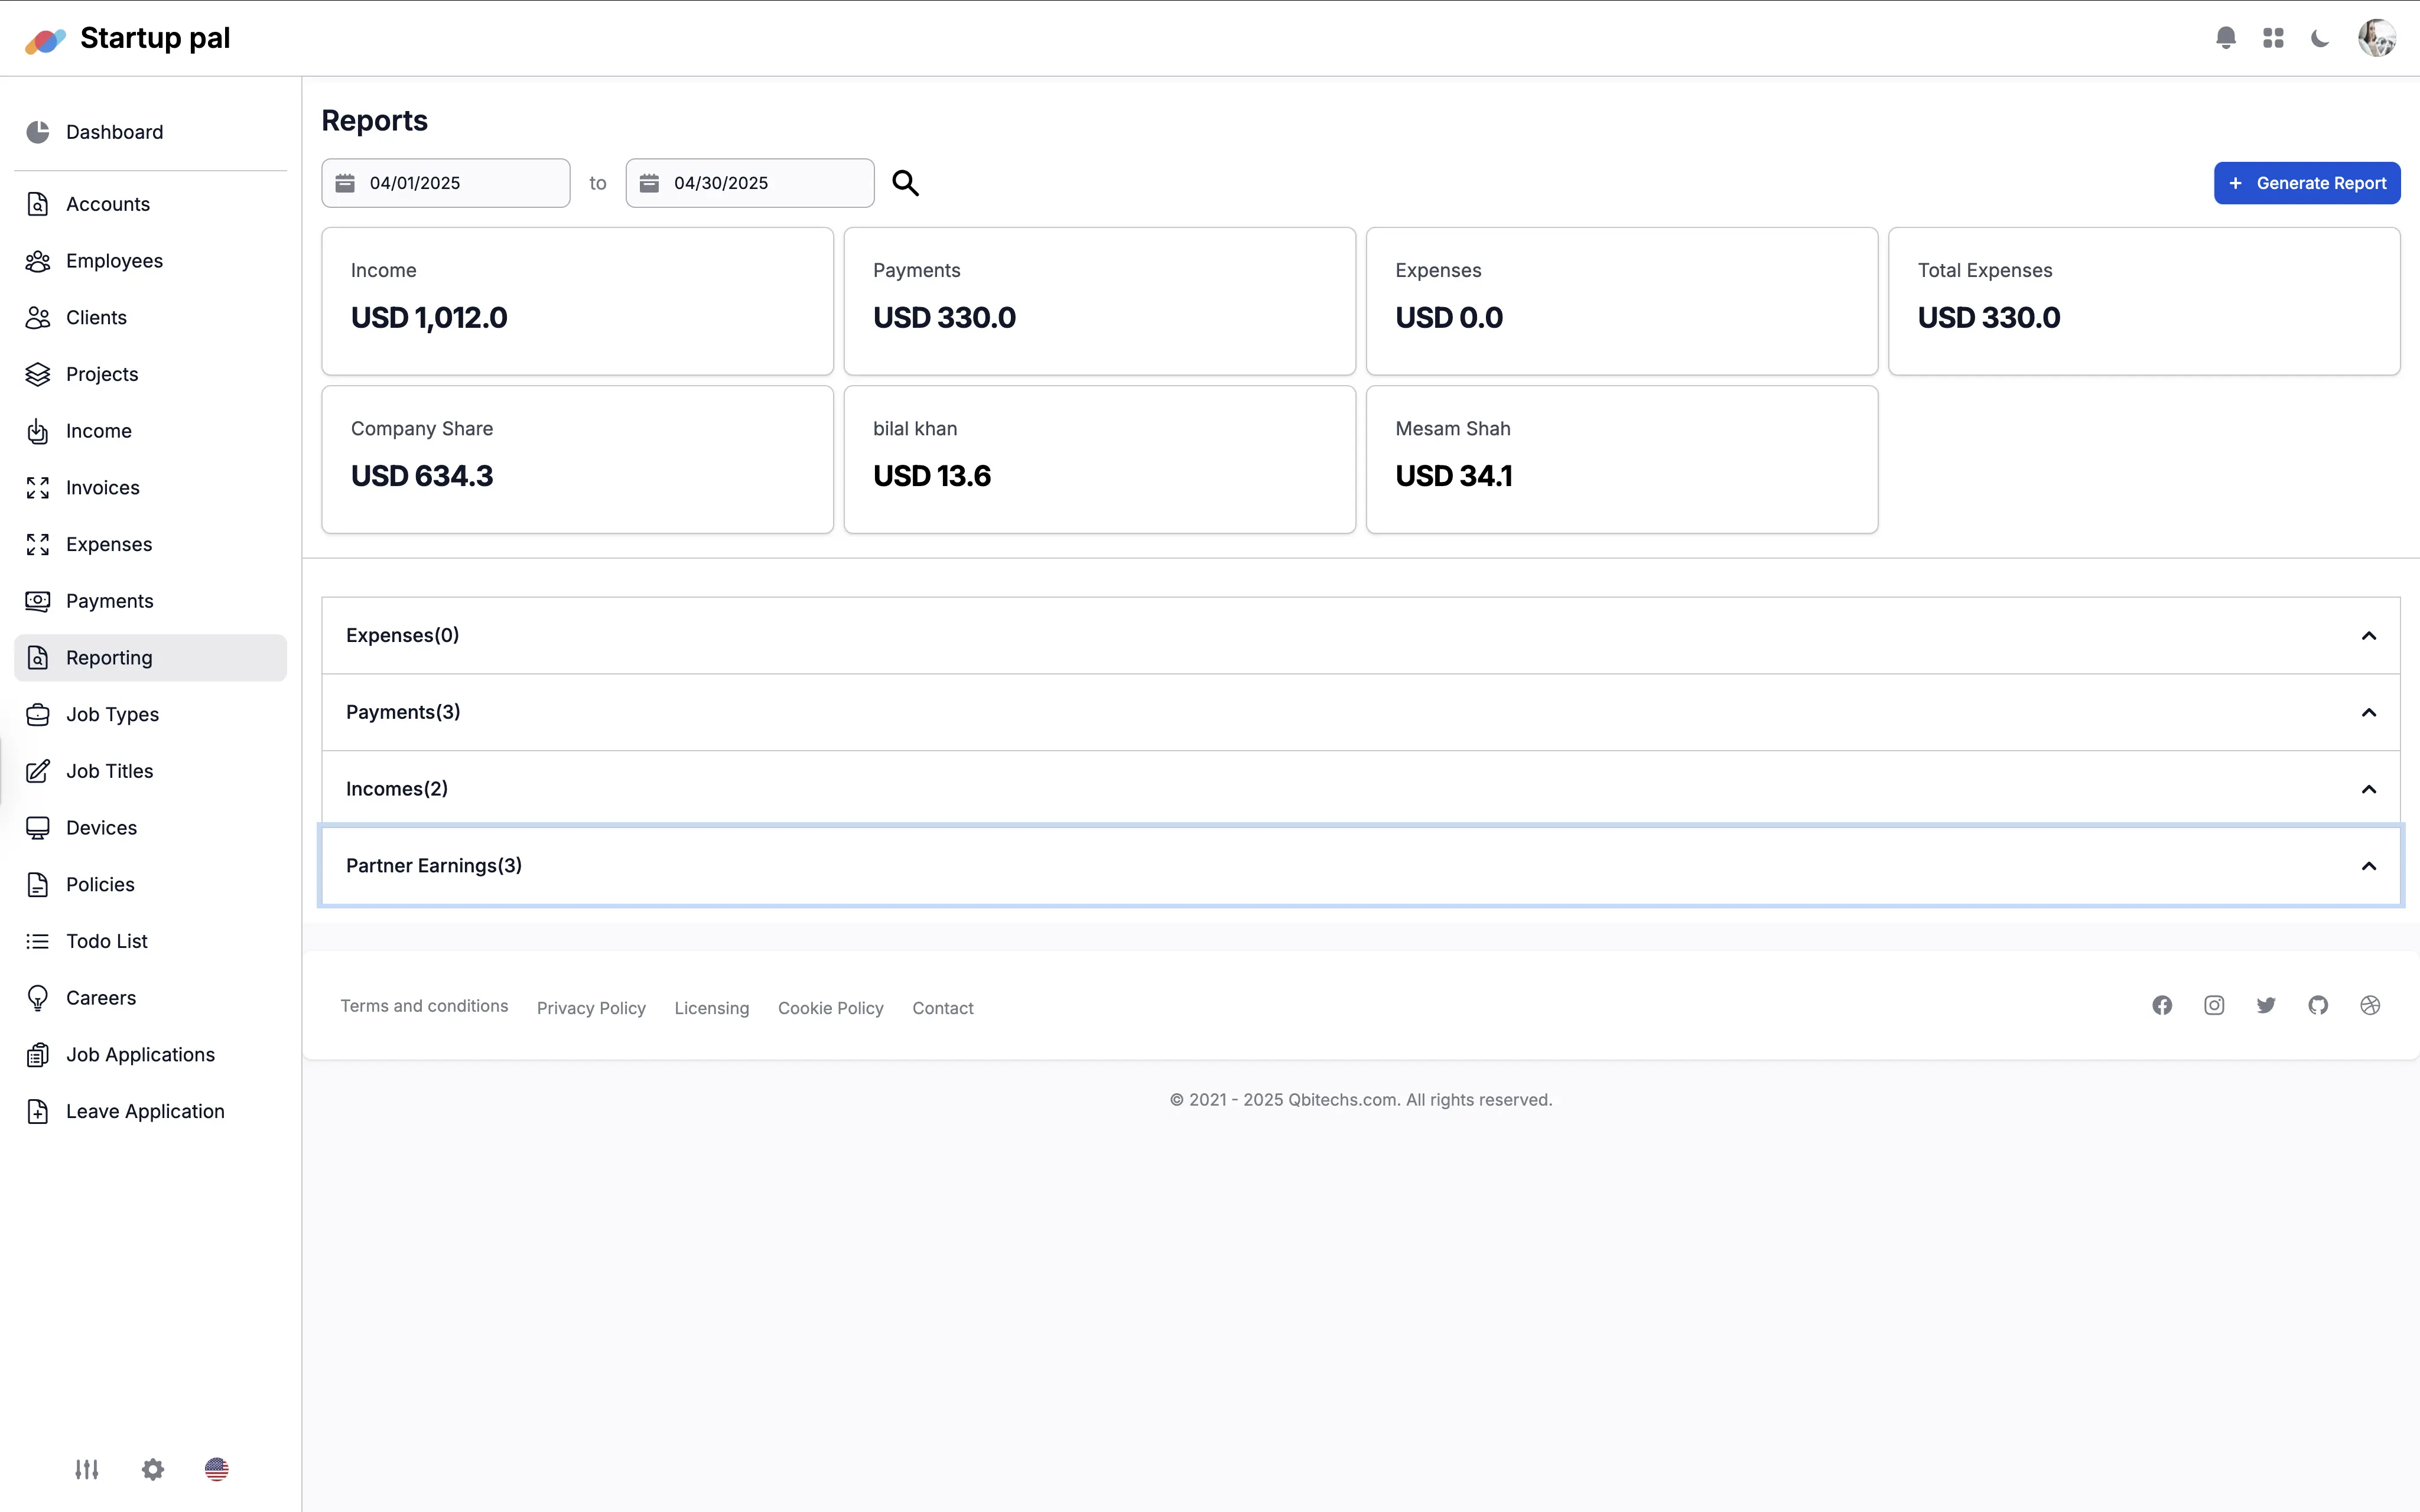Click the Policies document icon
The image size is (2420, 1512).
click(x=38, y=885)
